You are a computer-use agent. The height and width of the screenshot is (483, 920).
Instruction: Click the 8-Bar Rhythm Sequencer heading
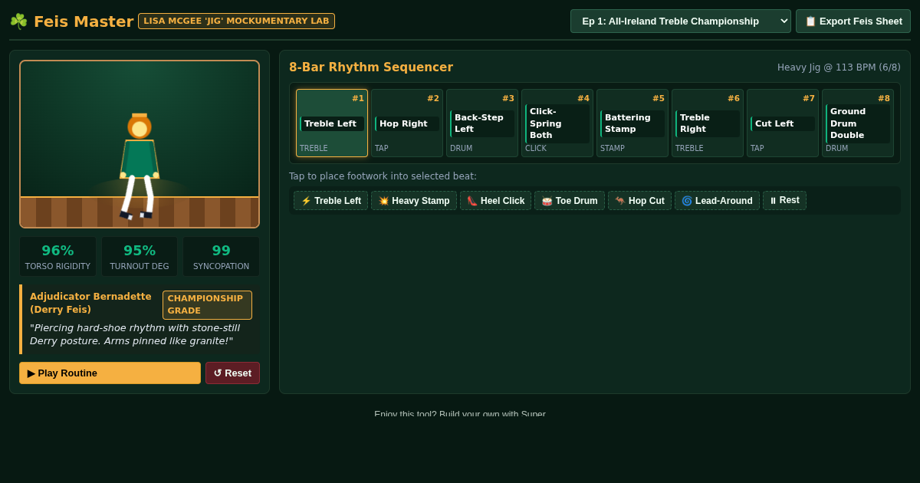coord(371,67)
